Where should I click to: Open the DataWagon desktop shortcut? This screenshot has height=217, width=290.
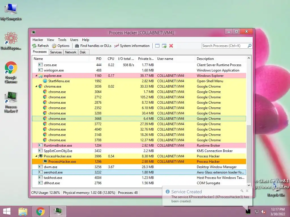pos(11,41)
